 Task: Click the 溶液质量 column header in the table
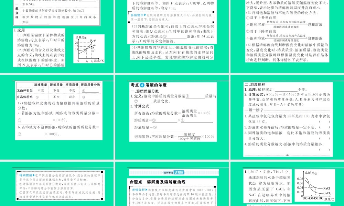pos(41,85)
